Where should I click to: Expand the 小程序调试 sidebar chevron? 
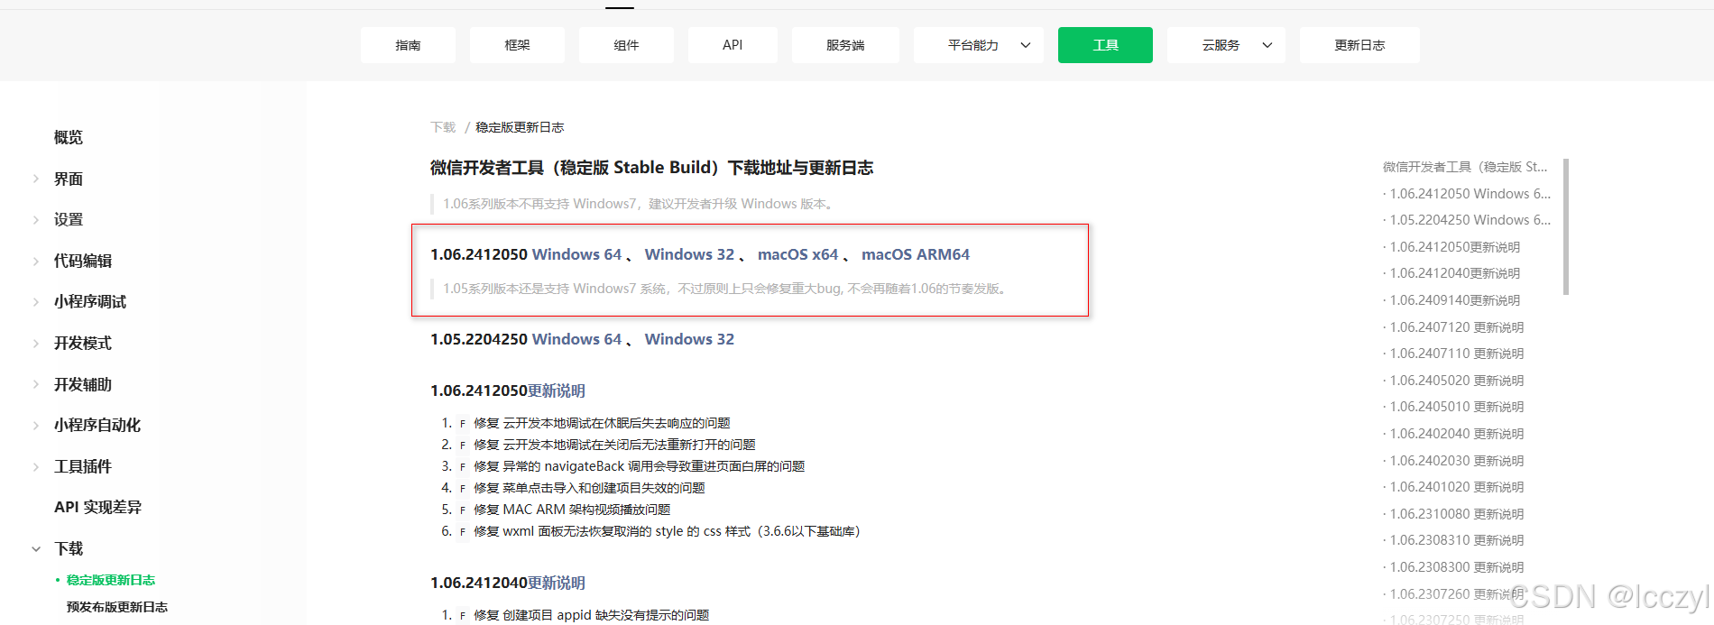coord(36,301)
